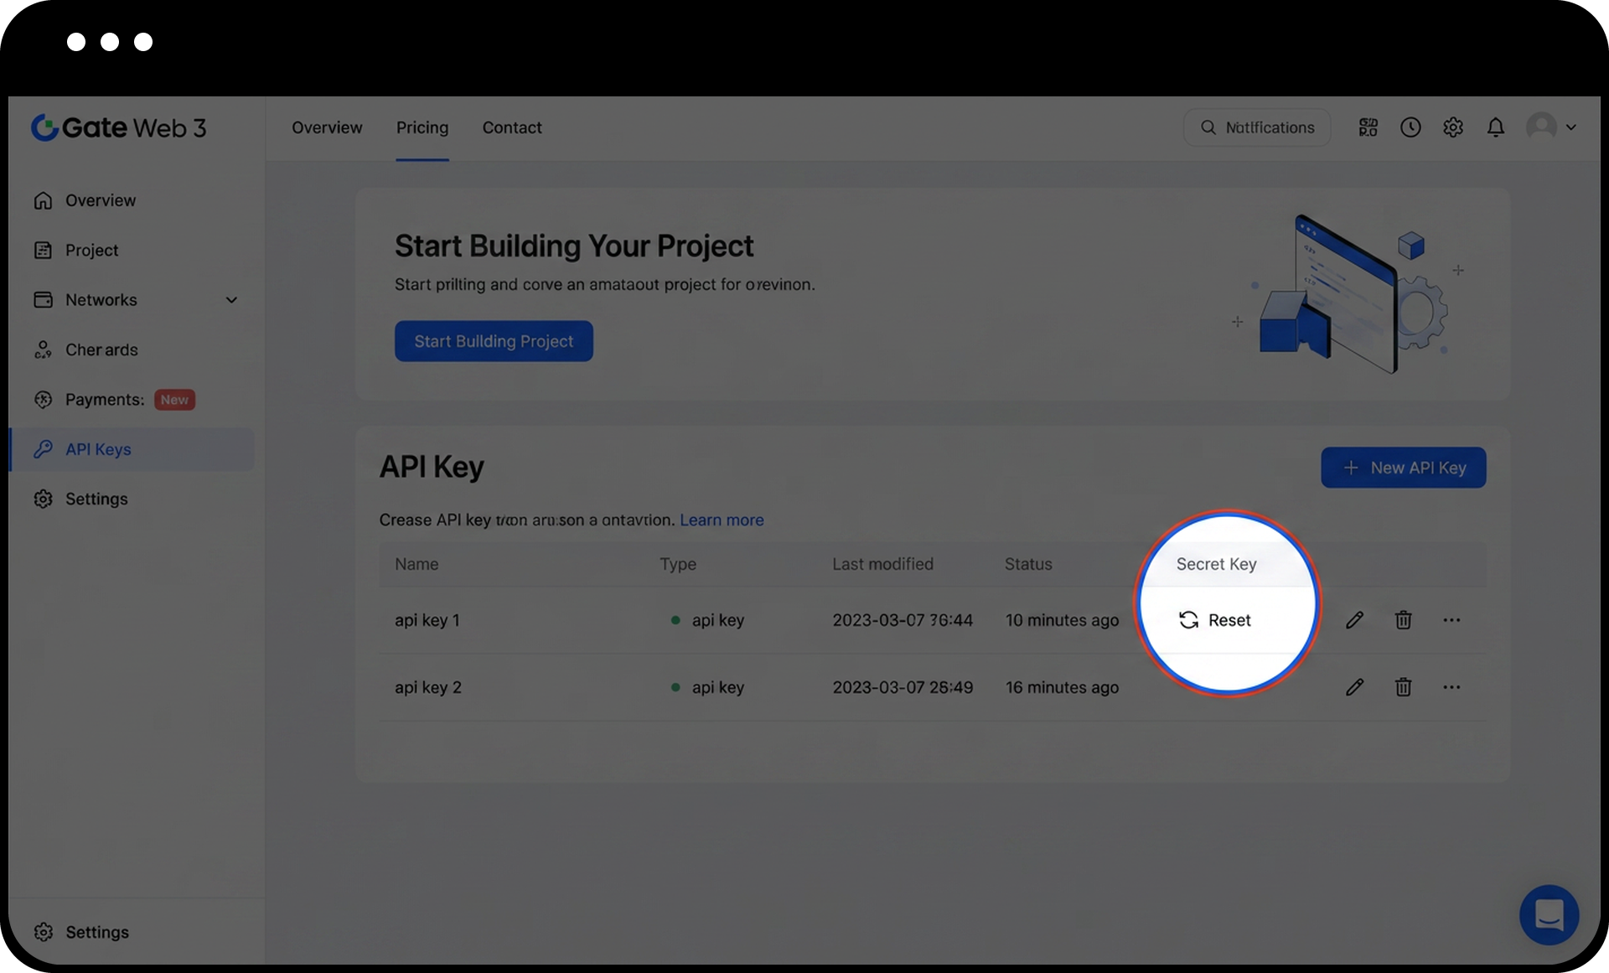Delete api key 1 with trash icon

pyautogui.click(x=1403, y=620)
